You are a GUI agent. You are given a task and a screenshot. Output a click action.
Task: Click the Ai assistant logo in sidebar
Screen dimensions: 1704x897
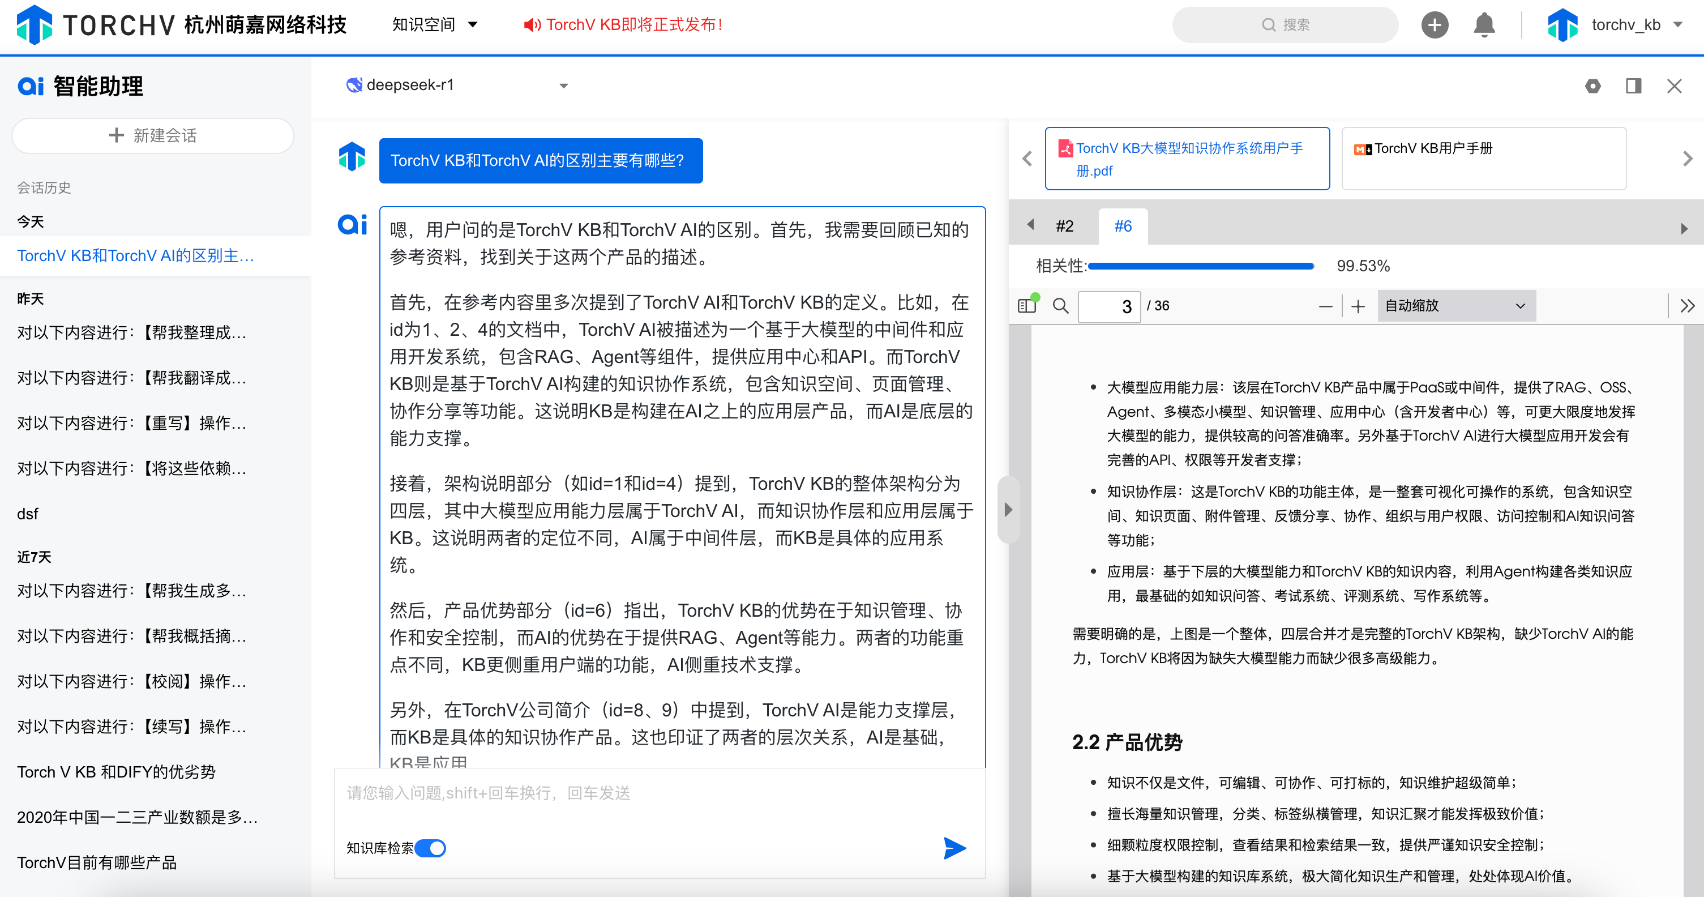[x=31, y=86]
